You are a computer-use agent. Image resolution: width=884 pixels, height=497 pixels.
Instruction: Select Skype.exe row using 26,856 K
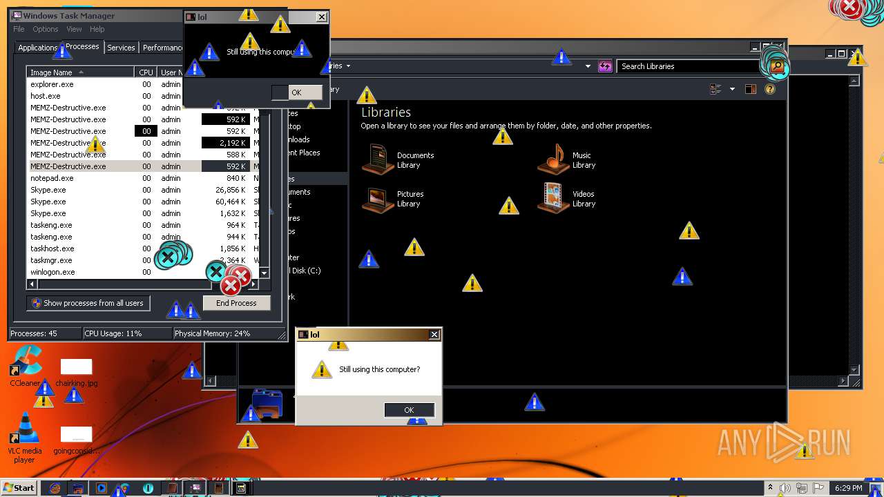click(x=143, y=190)
